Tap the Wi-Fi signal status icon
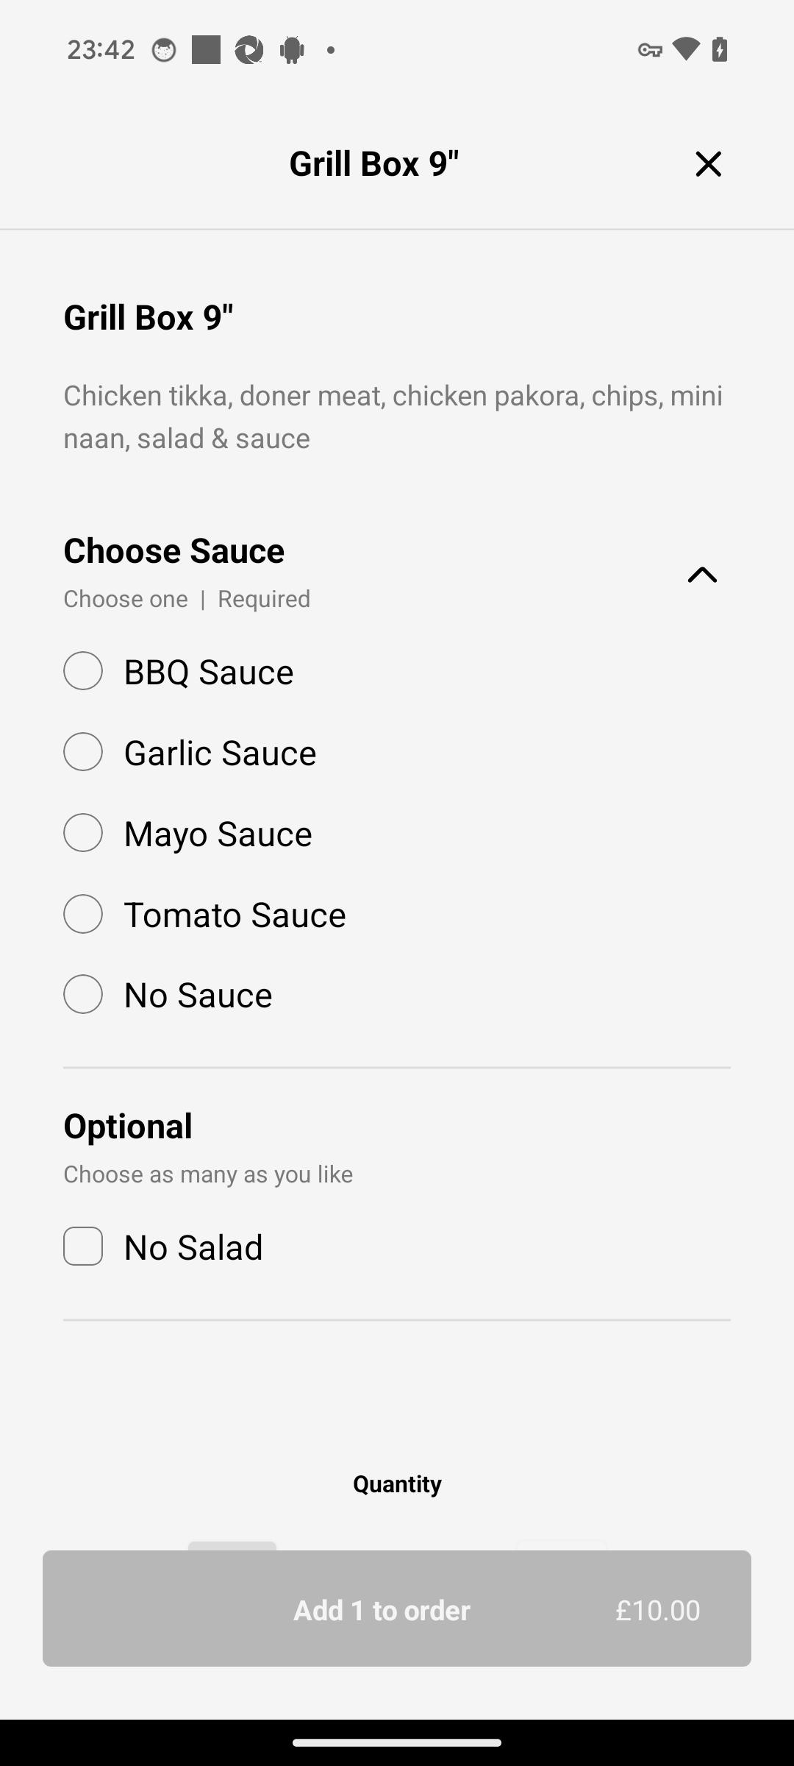Viewport: 794px width, 1766px height. 685,49
